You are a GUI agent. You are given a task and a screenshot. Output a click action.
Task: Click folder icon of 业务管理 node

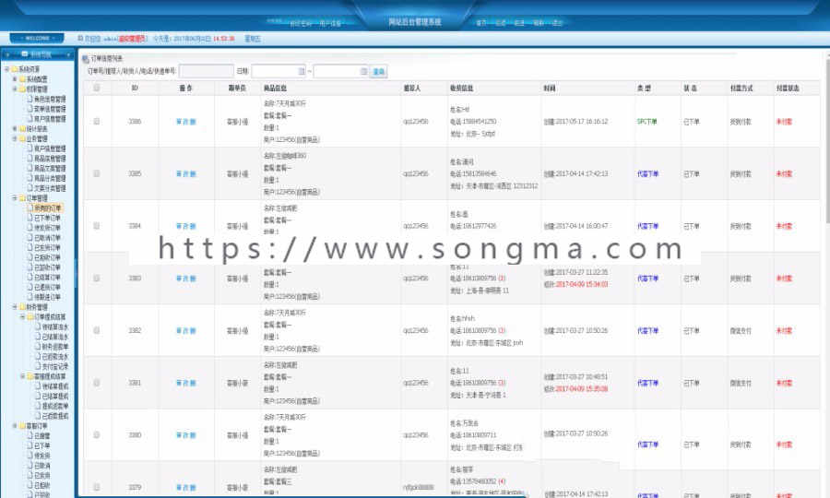point(23,138)
